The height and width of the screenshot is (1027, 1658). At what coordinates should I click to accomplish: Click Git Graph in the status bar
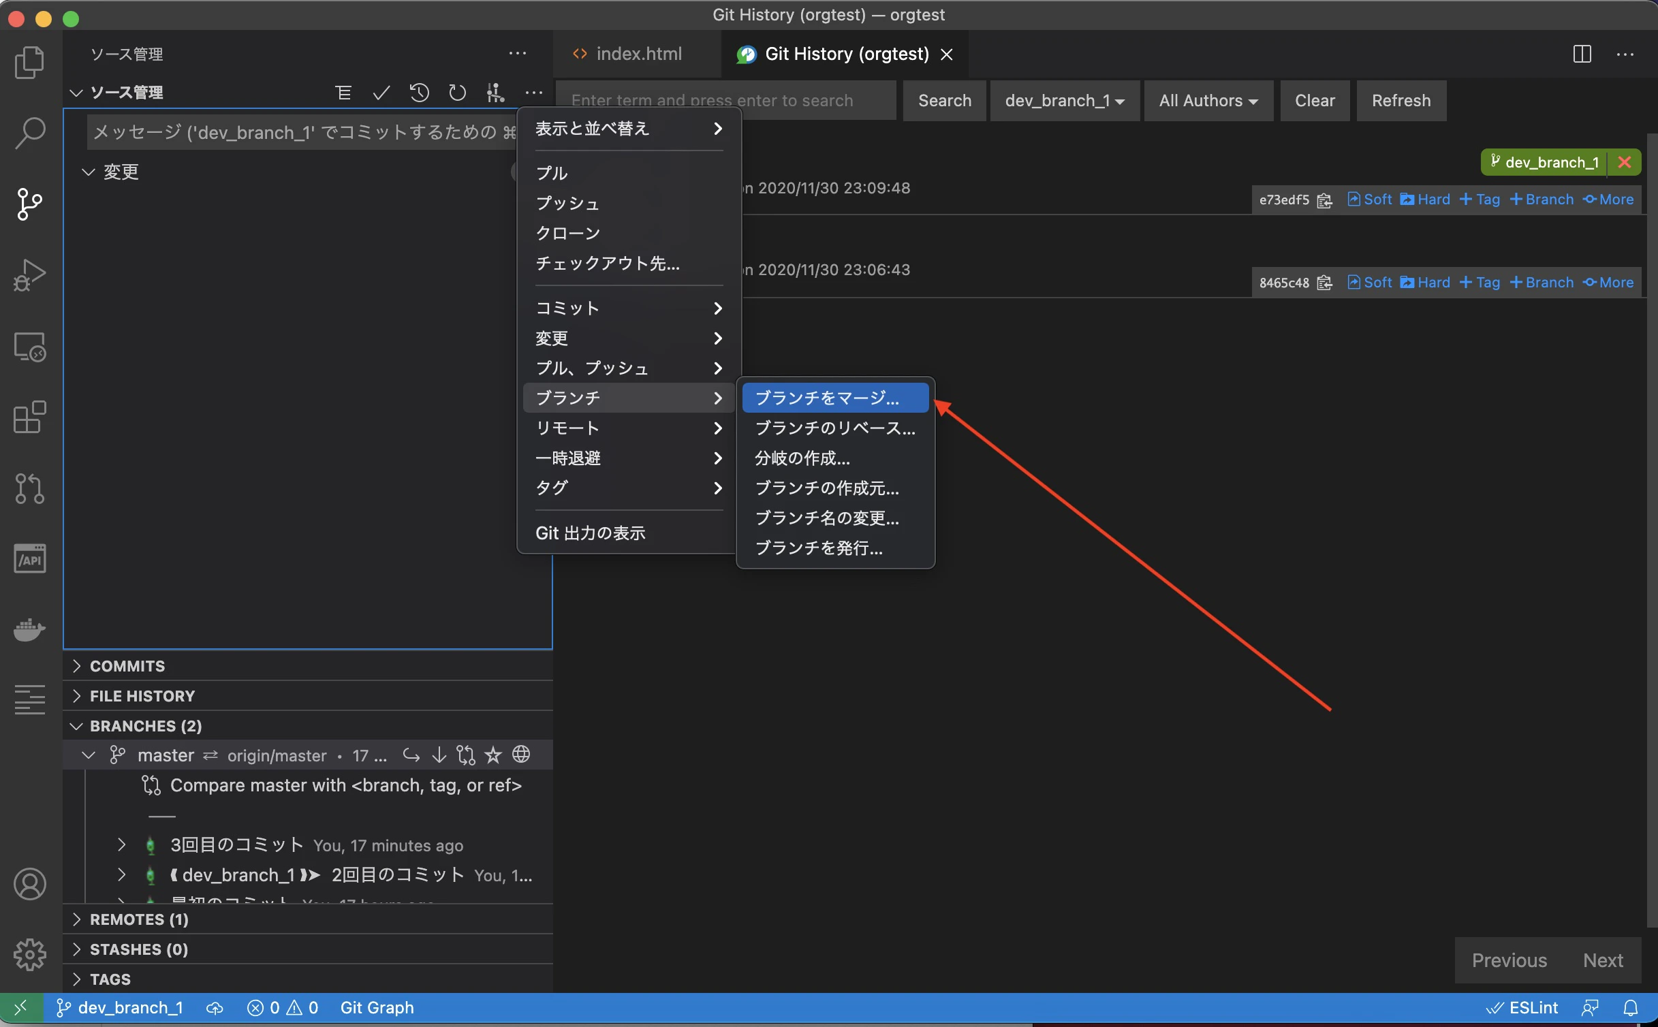(x=377, y=1008)
